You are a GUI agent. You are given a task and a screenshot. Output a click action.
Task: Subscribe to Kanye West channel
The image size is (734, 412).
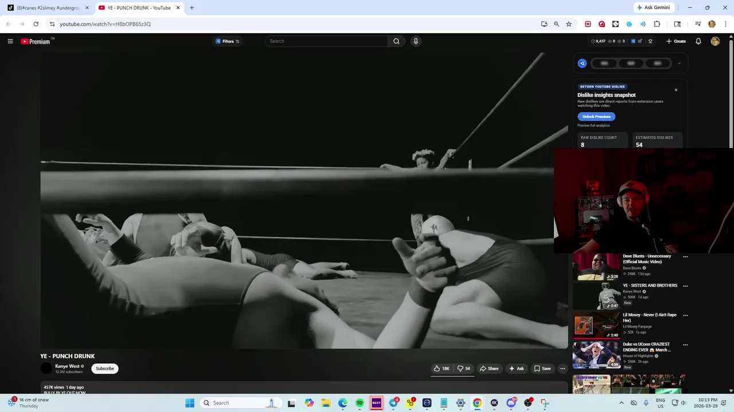pos(105,369)
